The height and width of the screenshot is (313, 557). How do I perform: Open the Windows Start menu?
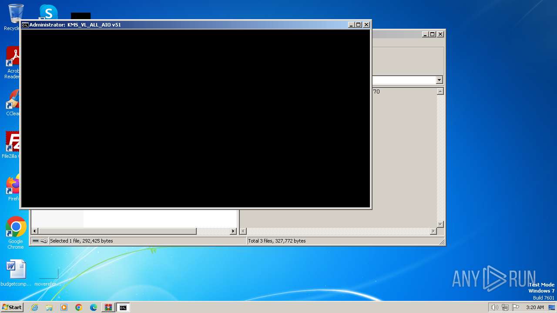[12, 307]
